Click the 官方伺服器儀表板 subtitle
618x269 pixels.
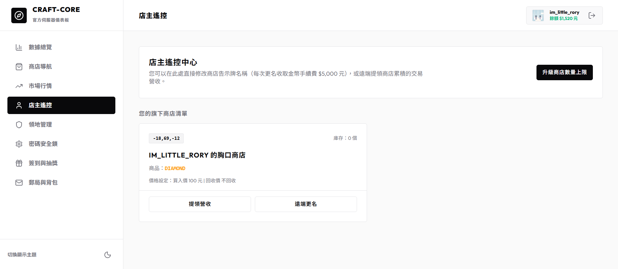click(51, 20)
